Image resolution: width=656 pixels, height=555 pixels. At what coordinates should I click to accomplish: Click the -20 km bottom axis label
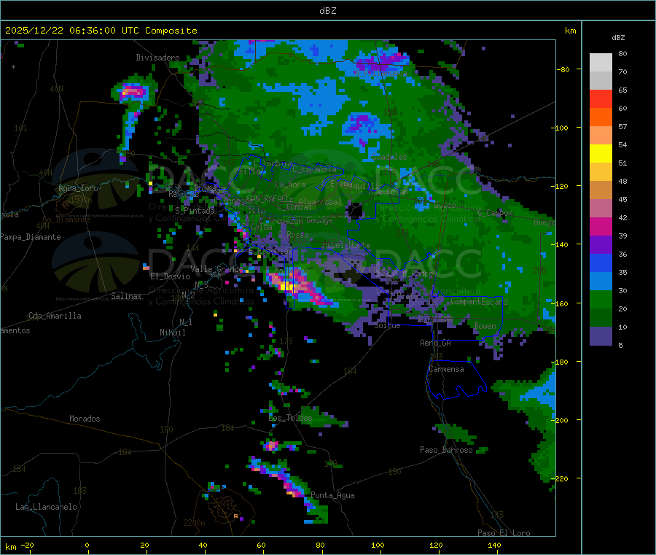(x=28, y=545)
